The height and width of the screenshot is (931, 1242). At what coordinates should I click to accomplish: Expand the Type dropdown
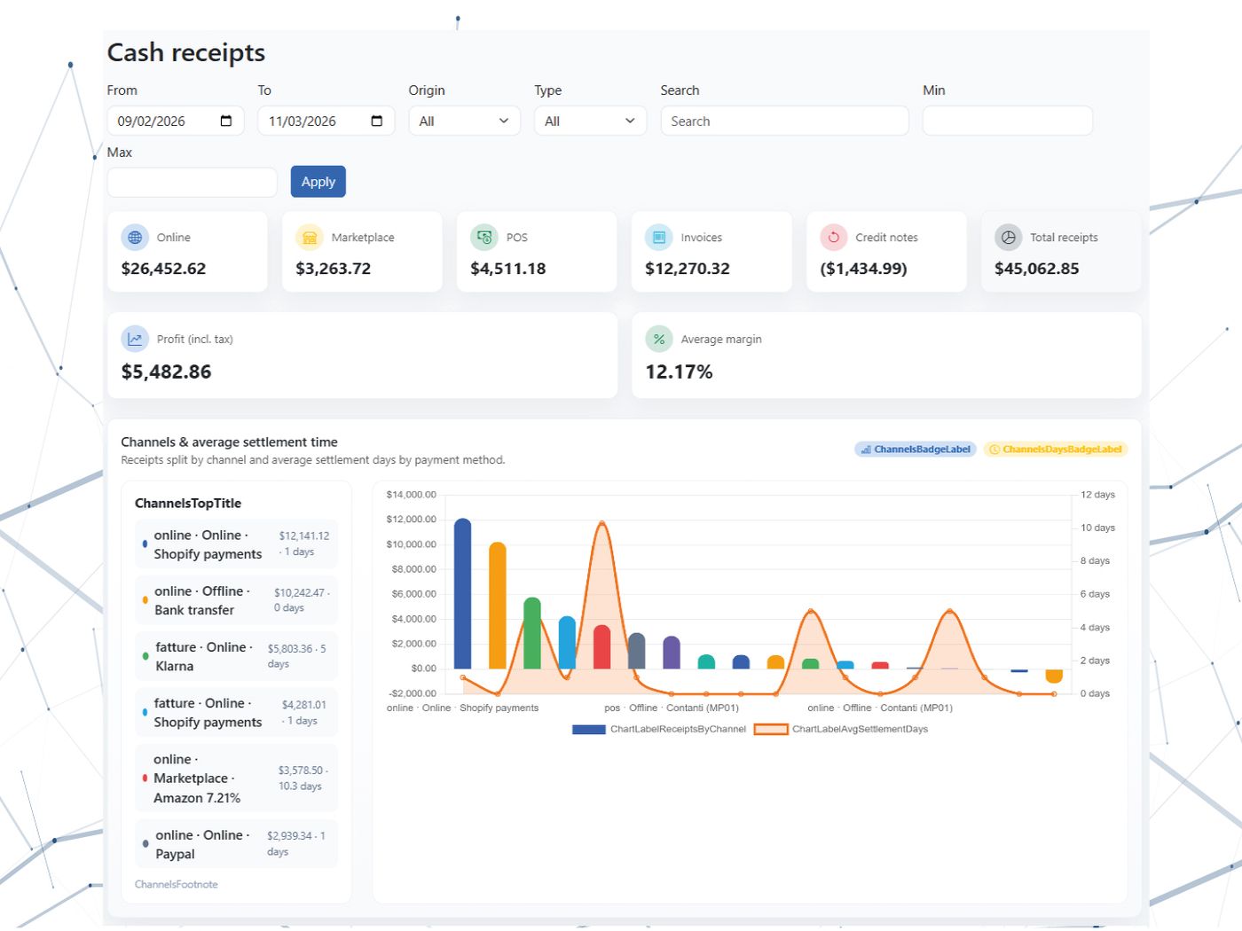tap(590, 121)
